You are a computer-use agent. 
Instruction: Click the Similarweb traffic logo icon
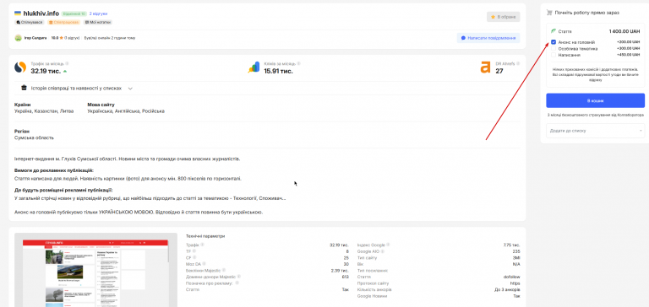click(20, 67)
